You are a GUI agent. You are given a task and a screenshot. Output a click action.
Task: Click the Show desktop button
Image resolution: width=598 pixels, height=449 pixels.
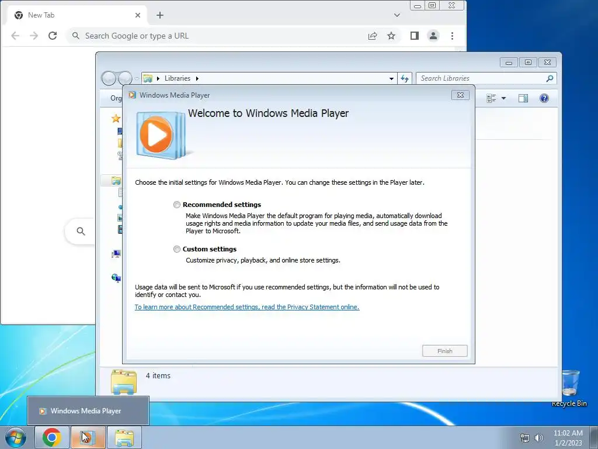pyautogui.click(x=594, y=437)
